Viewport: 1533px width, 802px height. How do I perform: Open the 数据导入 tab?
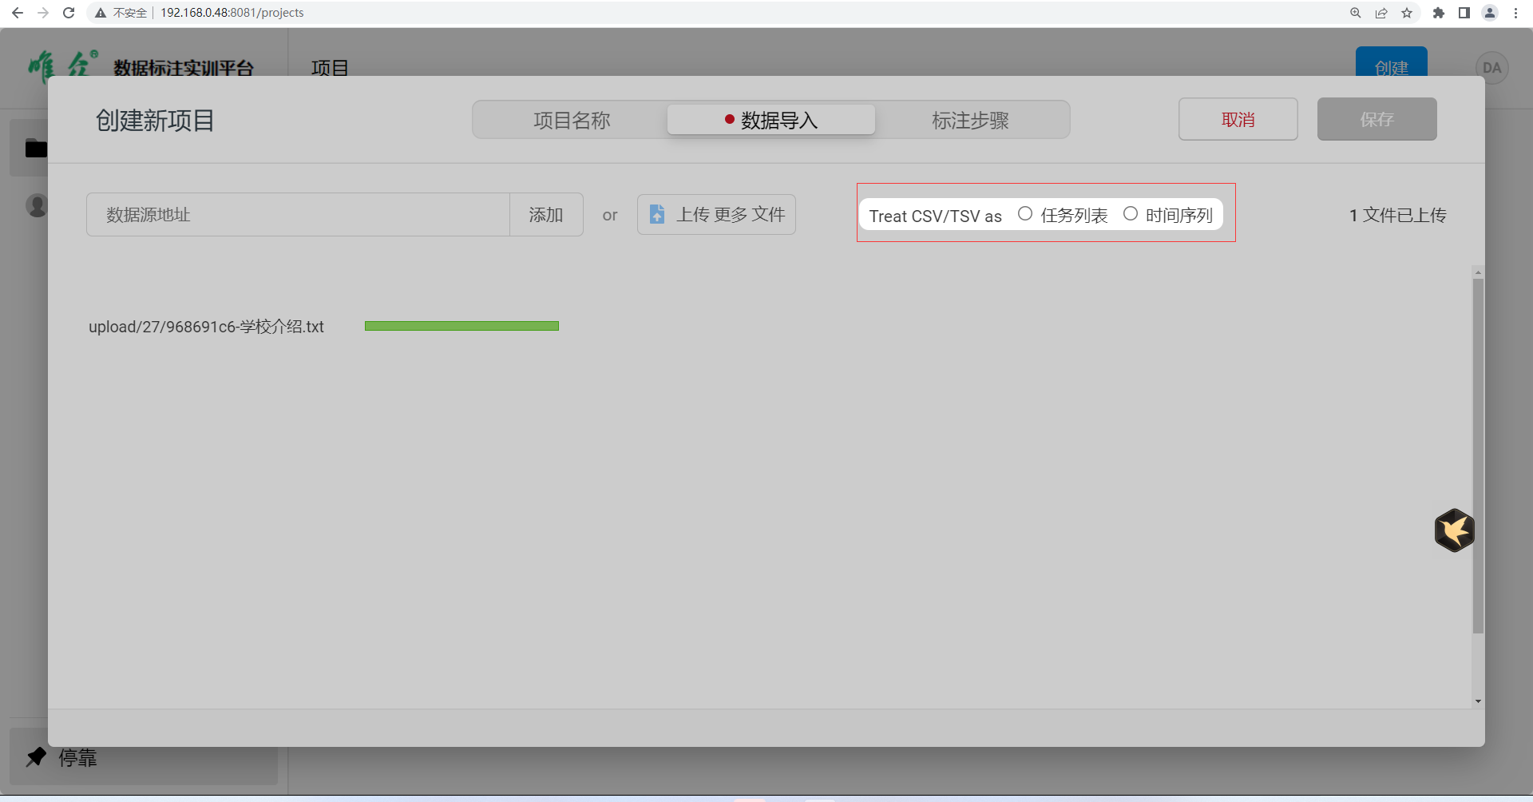tap(771, 120)
